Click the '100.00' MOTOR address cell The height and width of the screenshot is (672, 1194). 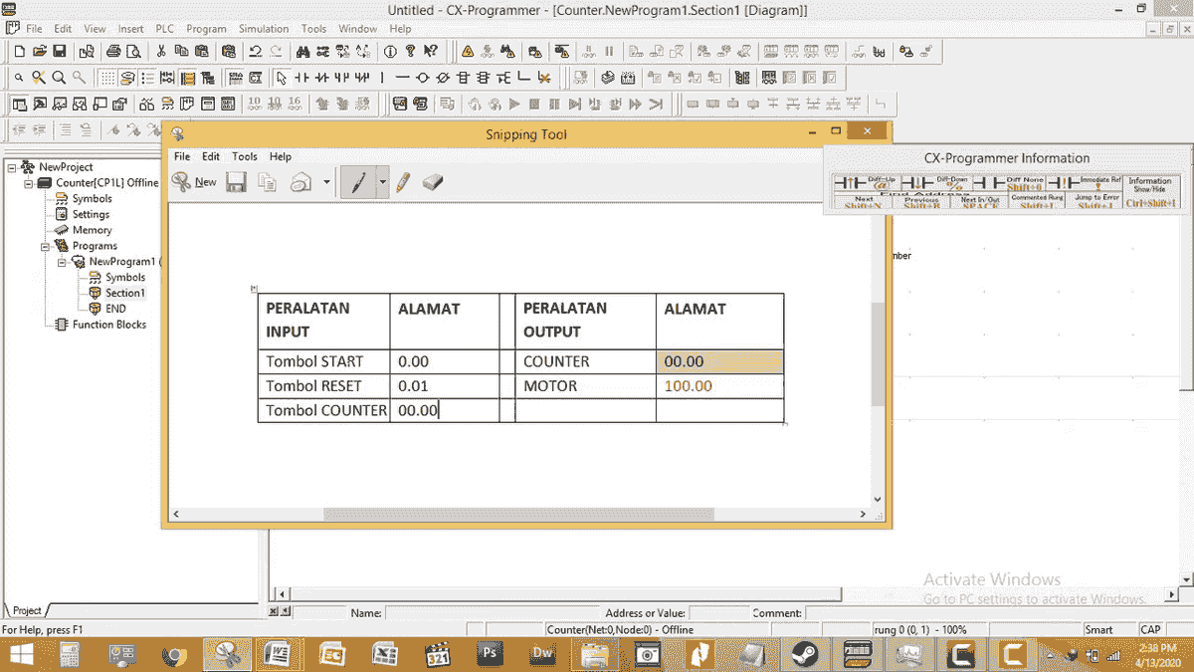pos(719,386)
